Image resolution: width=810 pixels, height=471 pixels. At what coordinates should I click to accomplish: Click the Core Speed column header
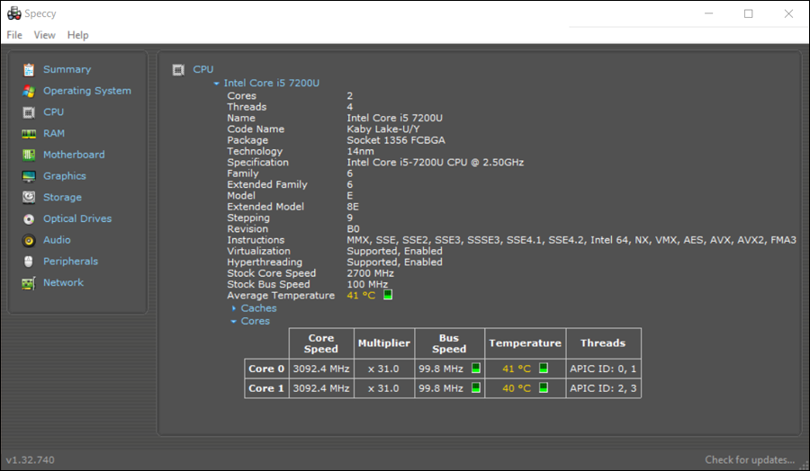pos(321,343)
